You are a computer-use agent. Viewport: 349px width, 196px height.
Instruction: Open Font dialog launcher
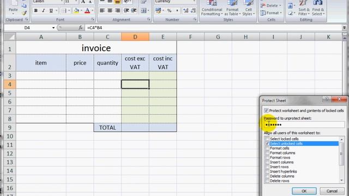pyautogui.click(x=93, y=20)
